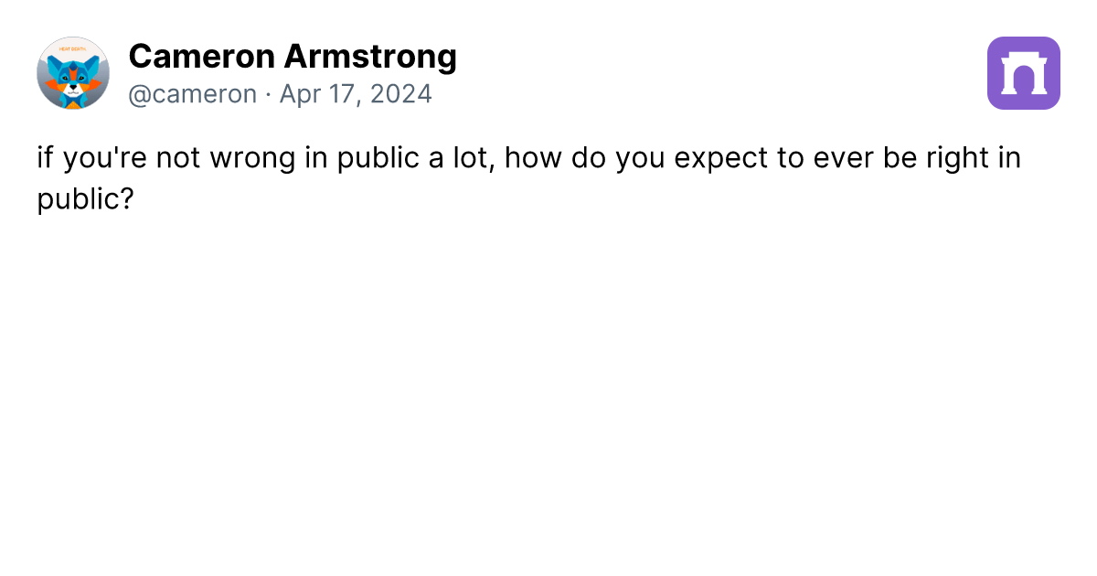Click the surname Armstrong in header

(x=370, y=57)
